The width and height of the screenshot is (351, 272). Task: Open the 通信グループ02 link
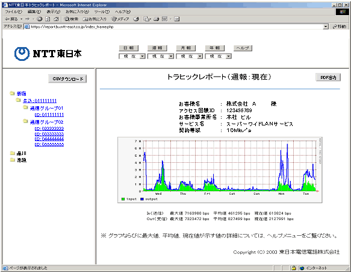[x=46, y=122]
